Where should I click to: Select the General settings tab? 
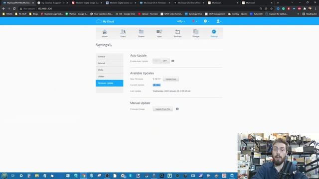tap(110, 57)
